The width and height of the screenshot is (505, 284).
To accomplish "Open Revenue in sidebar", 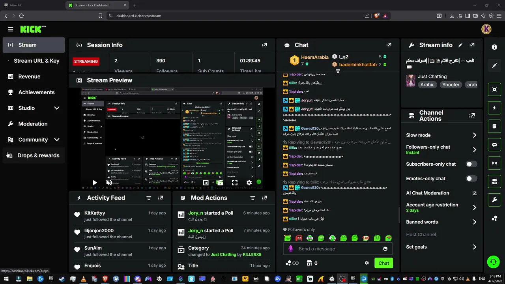I will point(34,77).
